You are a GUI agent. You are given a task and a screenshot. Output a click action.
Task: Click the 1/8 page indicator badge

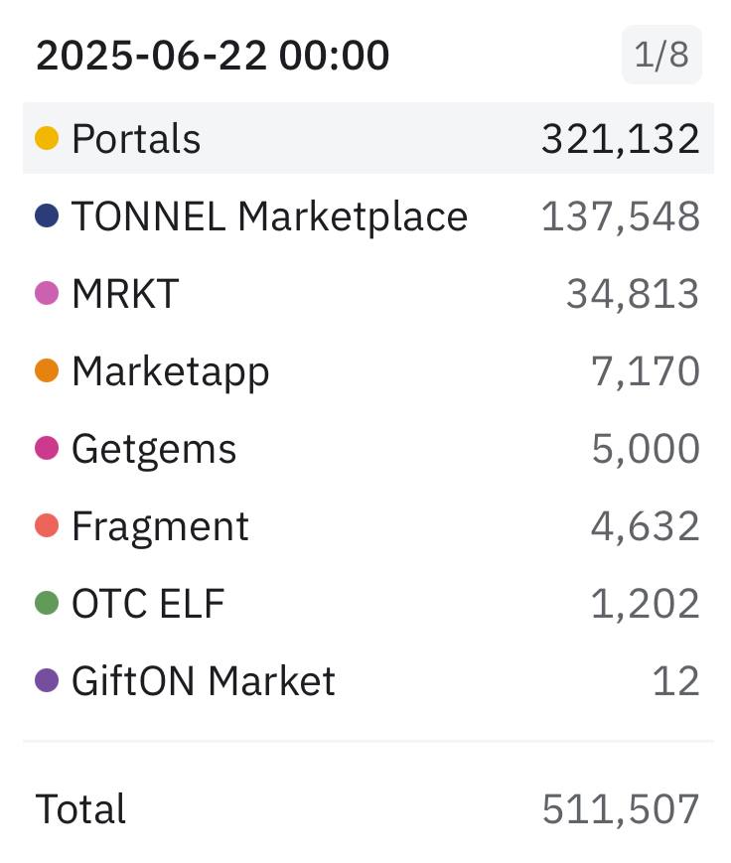point(661,55)
